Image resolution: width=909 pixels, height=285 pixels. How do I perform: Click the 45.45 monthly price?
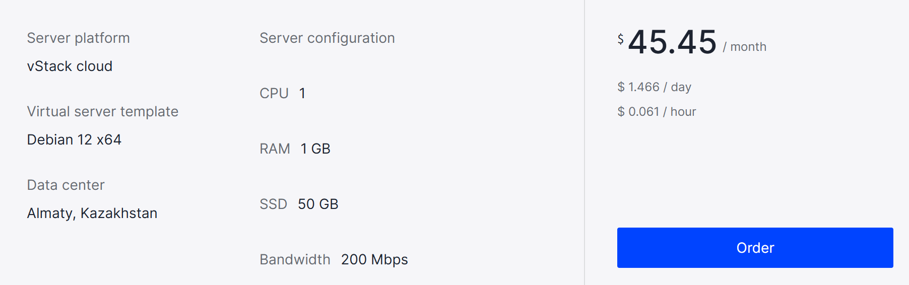click(x=672, y=42)
